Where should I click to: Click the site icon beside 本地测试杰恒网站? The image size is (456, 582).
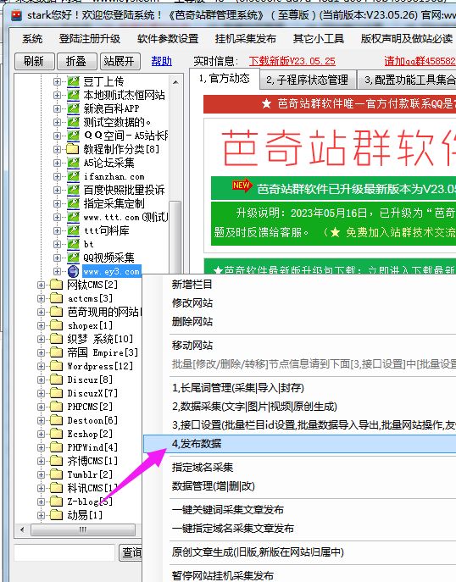tap(73, 95)
